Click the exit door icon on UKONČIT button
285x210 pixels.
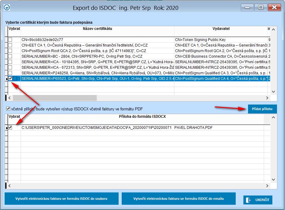pos(248,200)
